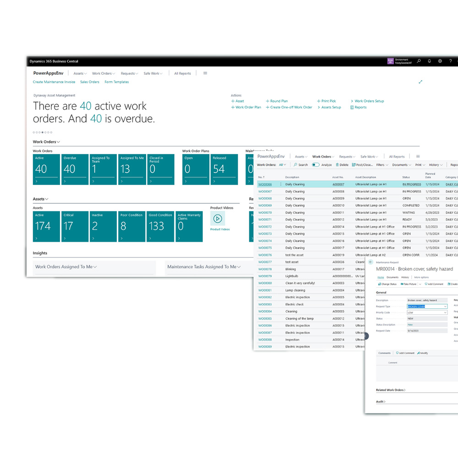This screenshot has width=458, height=458.
Task: Expand the role center to full page
Action: point(420,82)
